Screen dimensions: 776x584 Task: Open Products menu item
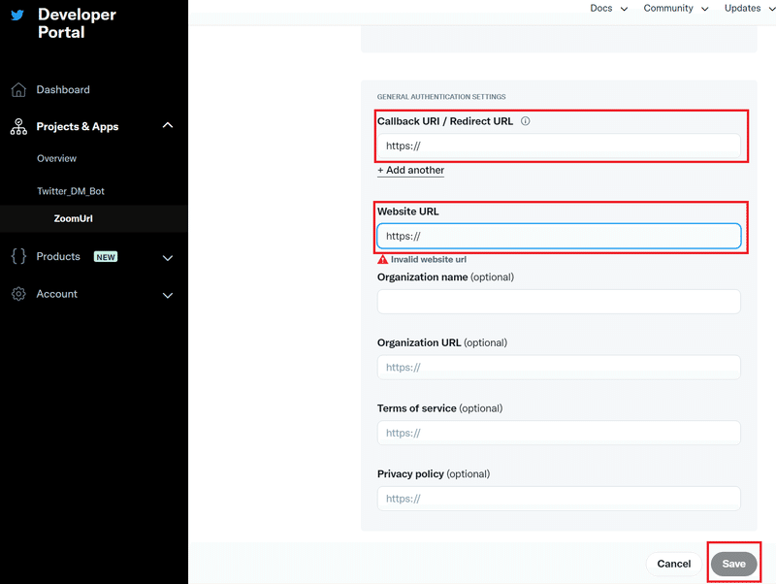coord(58,256)
